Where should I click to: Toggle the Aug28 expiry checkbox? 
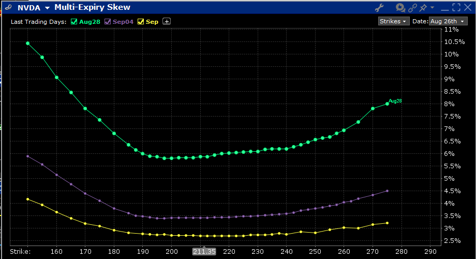pos(74,22)
